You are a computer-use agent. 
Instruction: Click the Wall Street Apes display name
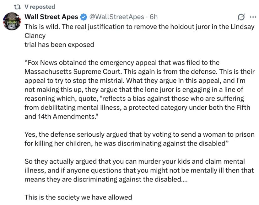[x=51, y=17]
